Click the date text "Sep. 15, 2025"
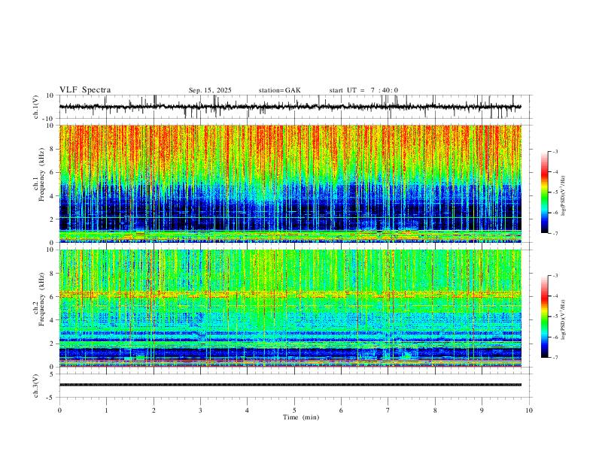This screenshot has width=596, height=460. (x=210, y=90)
